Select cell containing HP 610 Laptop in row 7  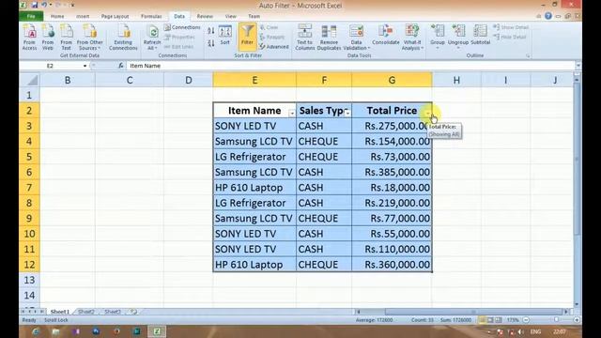pos(254,188)
